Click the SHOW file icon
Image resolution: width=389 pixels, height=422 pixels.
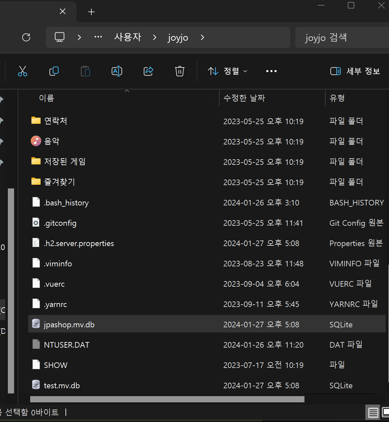[36, 365]
